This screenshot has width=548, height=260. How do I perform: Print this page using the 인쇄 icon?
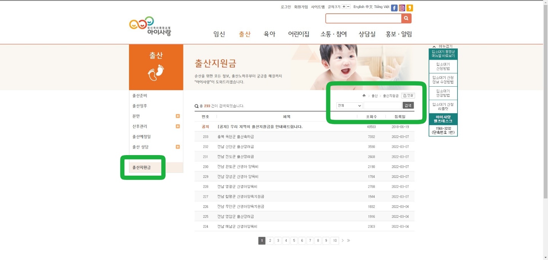[x=408, y=95]
